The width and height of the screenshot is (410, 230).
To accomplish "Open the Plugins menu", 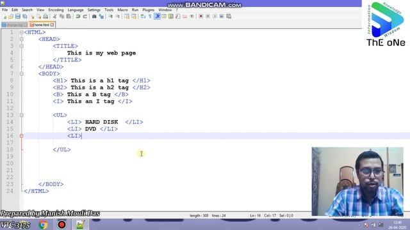I will (148, 10).
